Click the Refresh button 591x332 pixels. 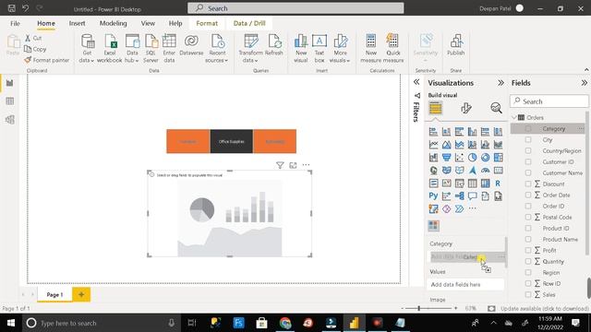click(274, 45)
